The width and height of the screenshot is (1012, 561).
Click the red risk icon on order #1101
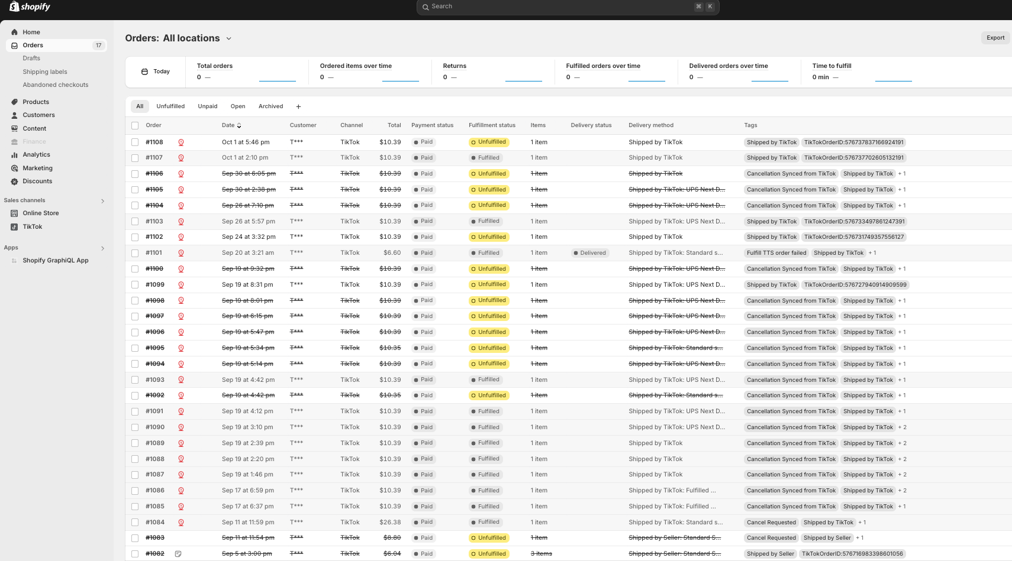click(x=181, y=253)
